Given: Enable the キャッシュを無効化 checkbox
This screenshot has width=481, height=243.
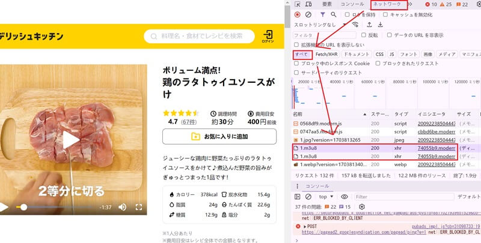Looking at the screenshot, I should point(385,14).
